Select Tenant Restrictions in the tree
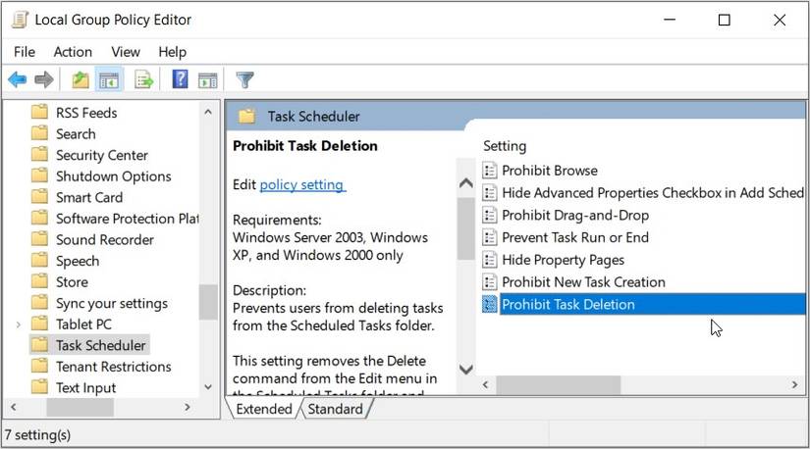This screenshot has width=810, height=449. [x=114, y=367]
